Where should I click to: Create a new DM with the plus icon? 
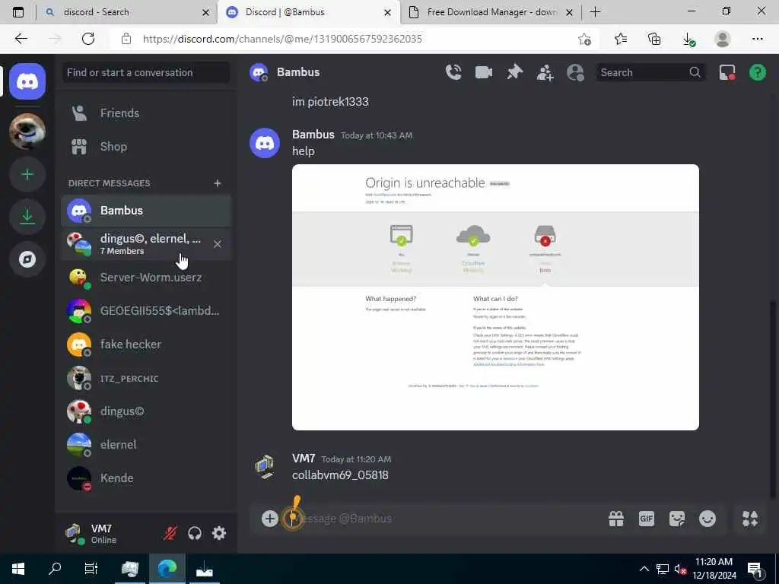coord(217,183)
